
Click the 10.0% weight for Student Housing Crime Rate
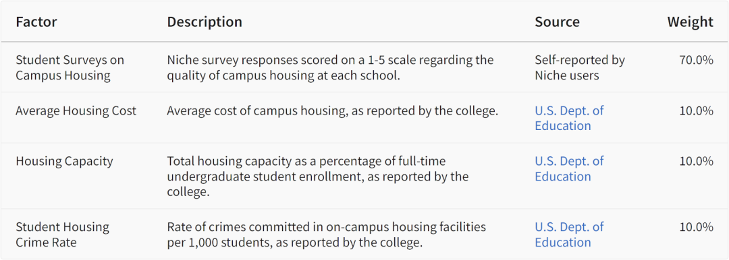pyautogui.click(x=696, y=227)
